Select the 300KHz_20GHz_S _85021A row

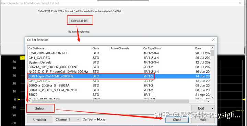click(119, 85)
